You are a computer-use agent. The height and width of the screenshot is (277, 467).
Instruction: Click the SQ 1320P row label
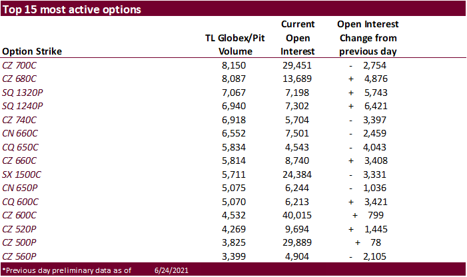[23, 92]
